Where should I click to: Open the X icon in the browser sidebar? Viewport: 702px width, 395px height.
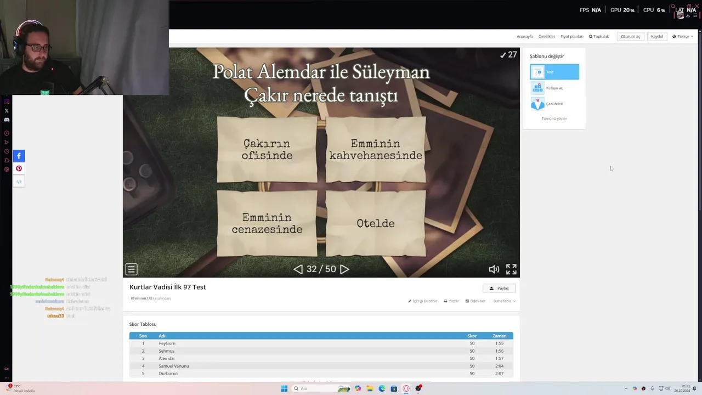(x=7, y=111)
